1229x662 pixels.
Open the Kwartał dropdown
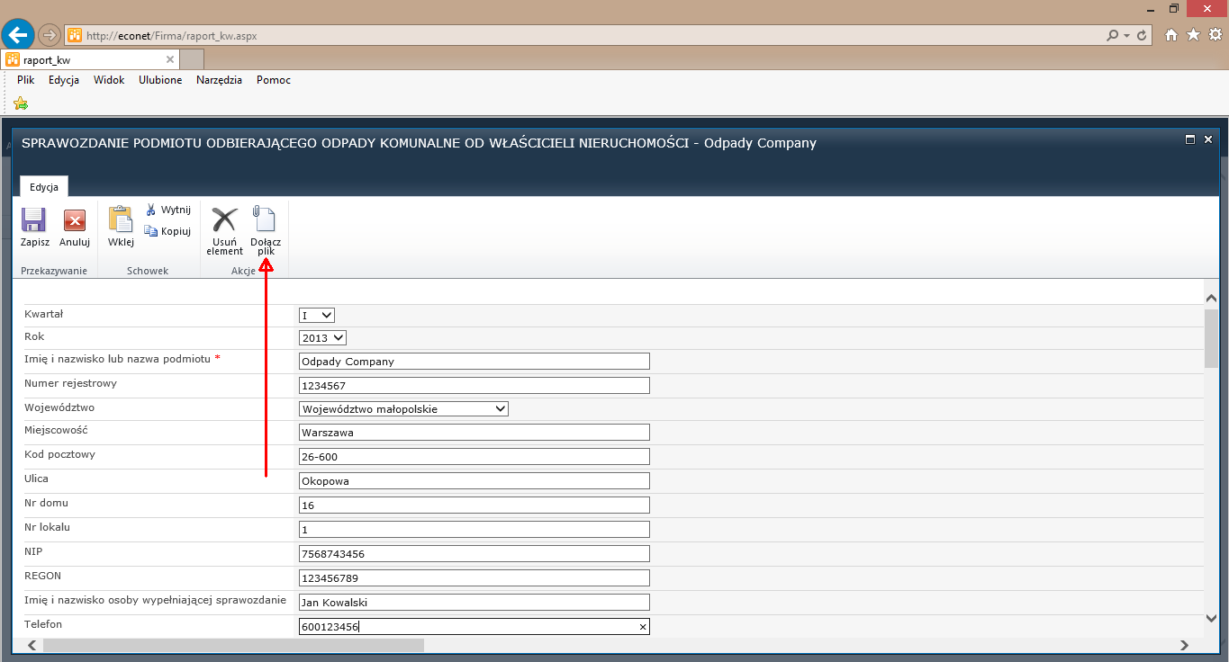pyautogui.click(x=317, y=315)
